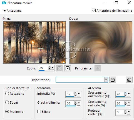Click the camera icon in title bar

[x=4, y=3]
